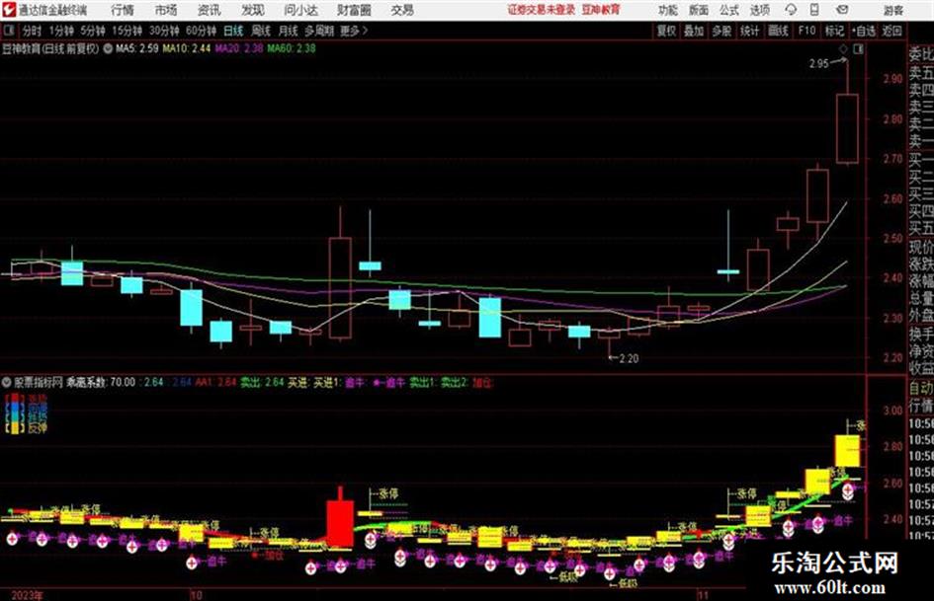Click the 多股 toolbar button

coord(722,31)
